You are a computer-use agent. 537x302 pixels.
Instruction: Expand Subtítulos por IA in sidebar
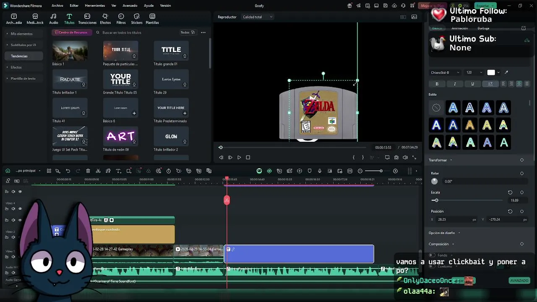click(23, 45)
